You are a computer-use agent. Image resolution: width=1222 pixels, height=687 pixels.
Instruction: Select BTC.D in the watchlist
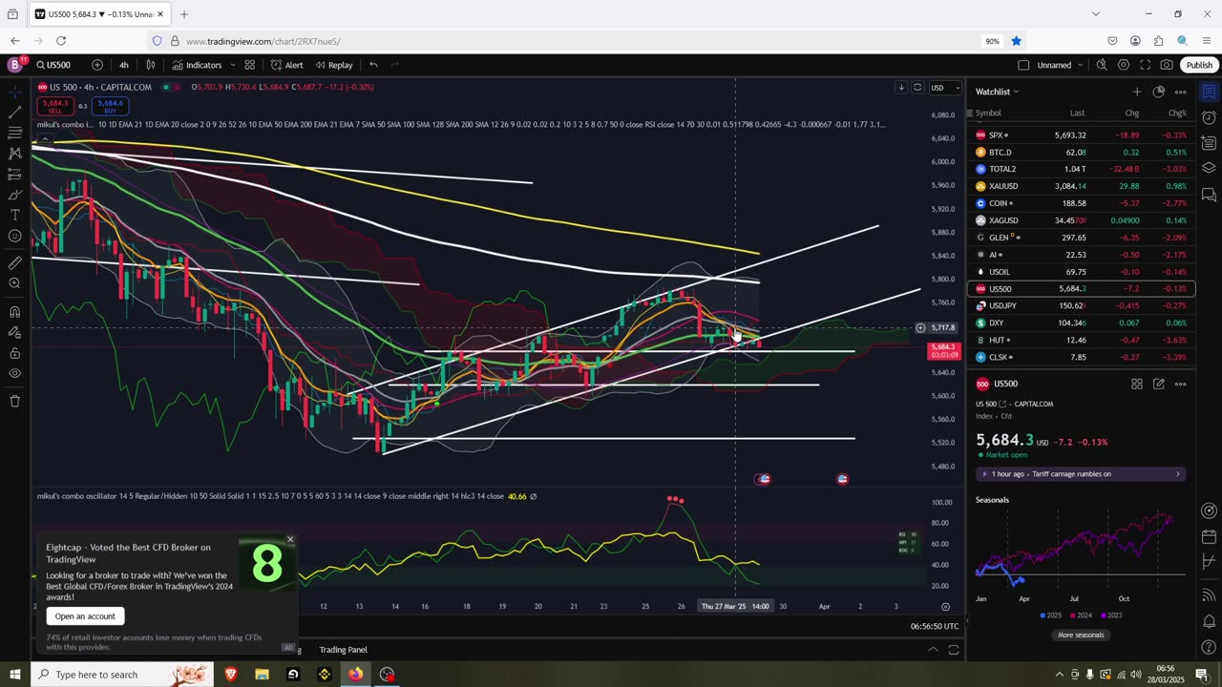pyautogui.click(x=1081, y=153)
